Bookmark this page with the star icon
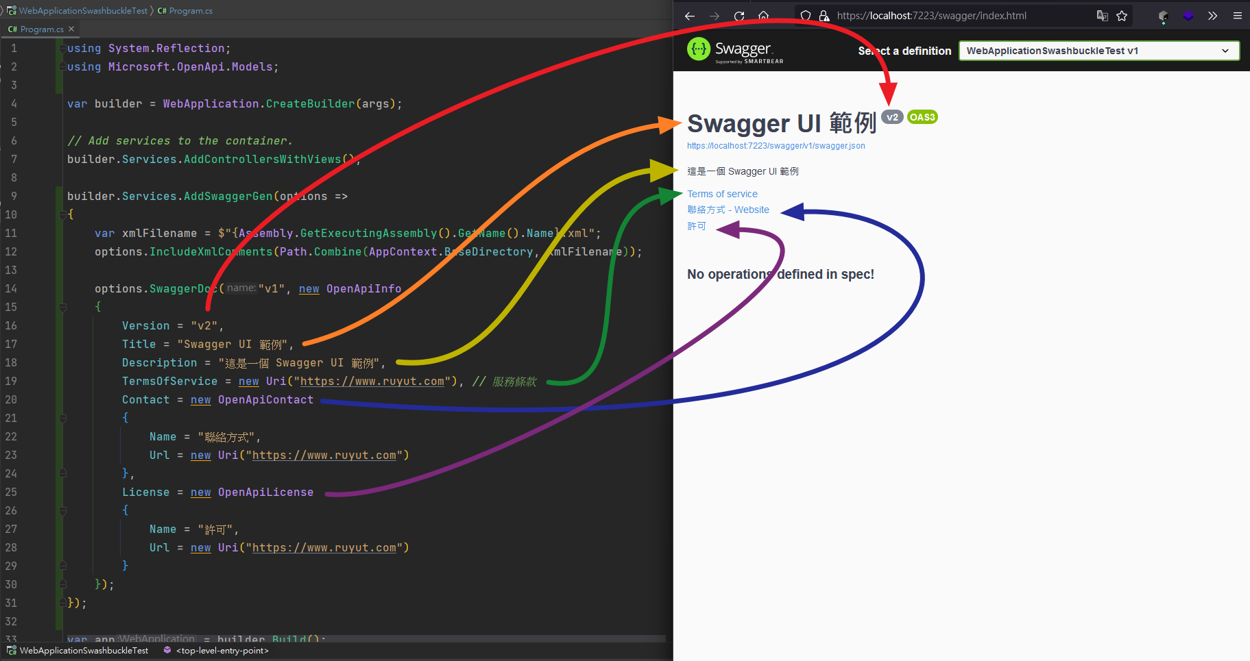The width and height of the screenshot is (1250, 661). click(x=1122, y=16)
